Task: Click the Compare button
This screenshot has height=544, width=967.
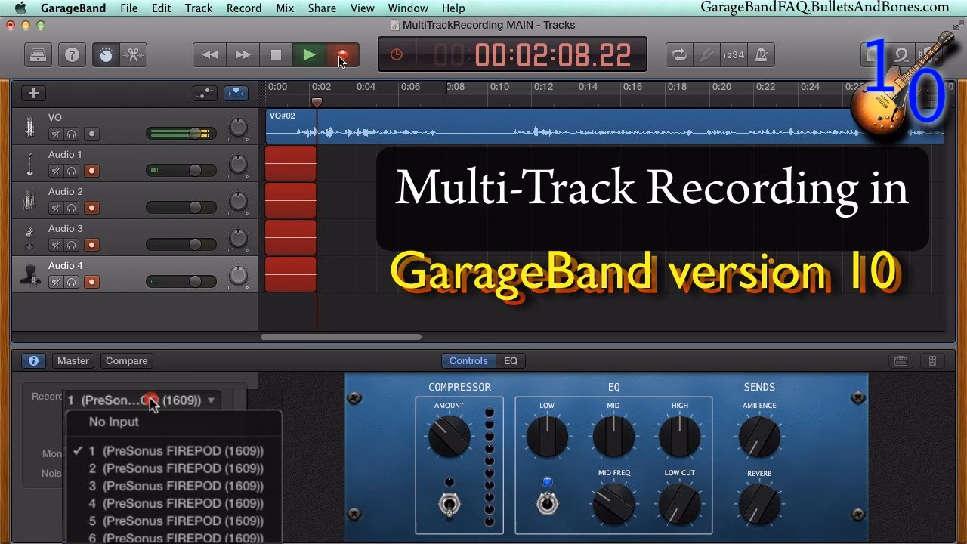Action: (x=126, y=360)
